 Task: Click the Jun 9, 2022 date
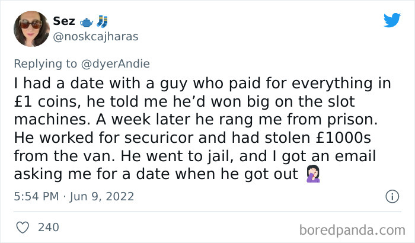101,196
